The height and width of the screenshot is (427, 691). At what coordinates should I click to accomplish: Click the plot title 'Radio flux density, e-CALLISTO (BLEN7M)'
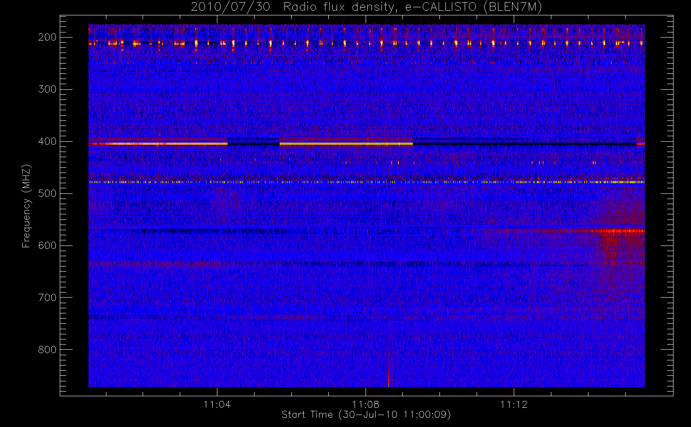tap(413, 7)
